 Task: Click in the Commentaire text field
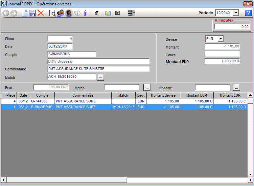pos(98,69)
